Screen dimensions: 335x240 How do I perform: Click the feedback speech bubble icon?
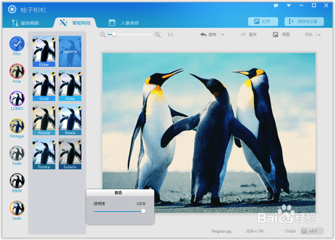tap(276, 6)
